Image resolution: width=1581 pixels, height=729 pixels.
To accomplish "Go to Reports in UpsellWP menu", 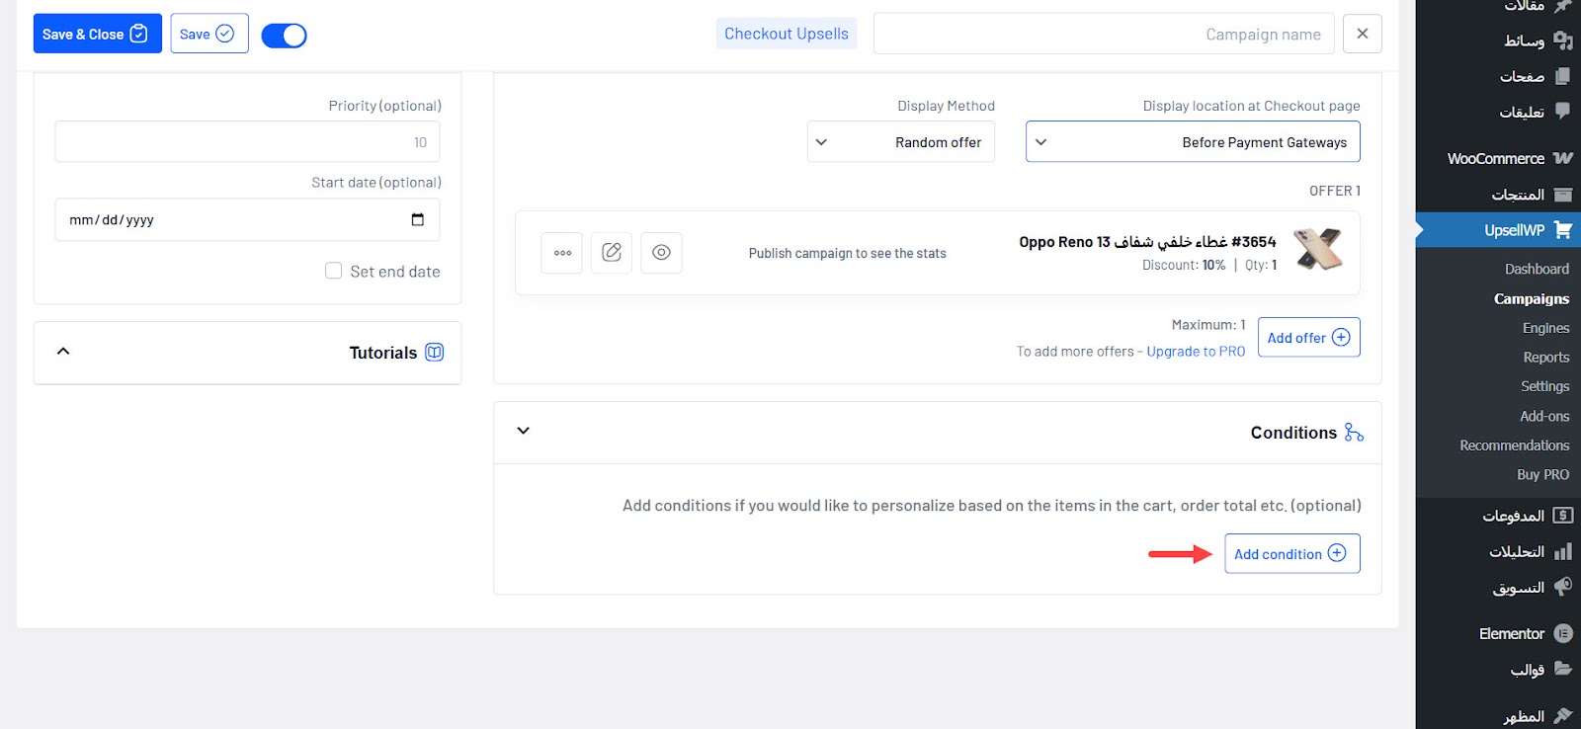I will [1545, 358].
